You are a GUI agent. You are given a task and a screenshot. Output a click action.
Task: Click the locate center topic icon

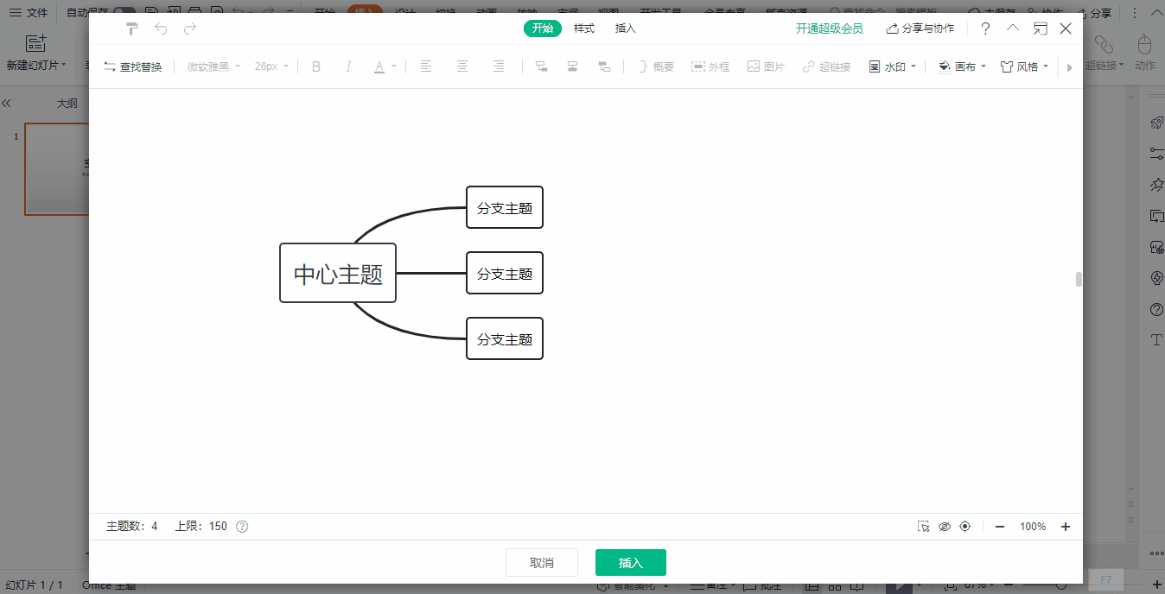coord(965,527)
